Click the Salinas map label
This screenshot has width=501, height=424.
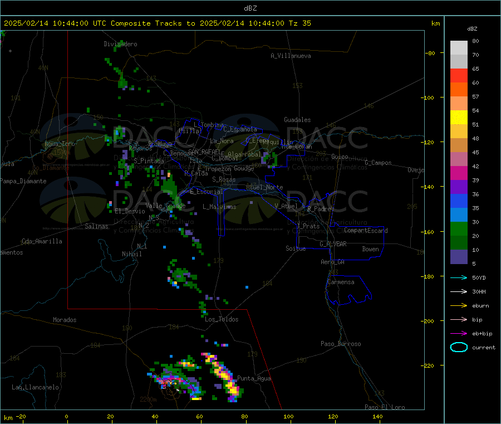96,226
